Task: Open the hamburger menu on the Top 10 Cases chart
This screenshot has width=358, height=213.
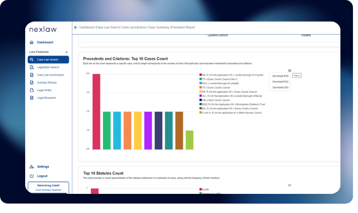Action: click(289, 70)
